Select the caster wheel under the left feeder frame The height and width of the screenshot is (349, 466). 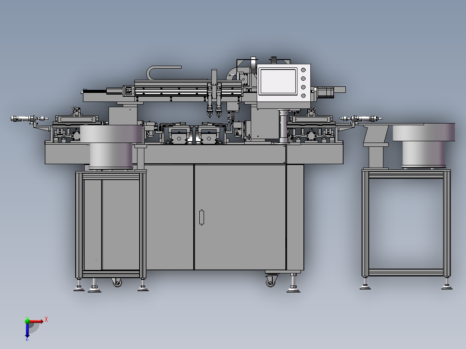[117, 282]
